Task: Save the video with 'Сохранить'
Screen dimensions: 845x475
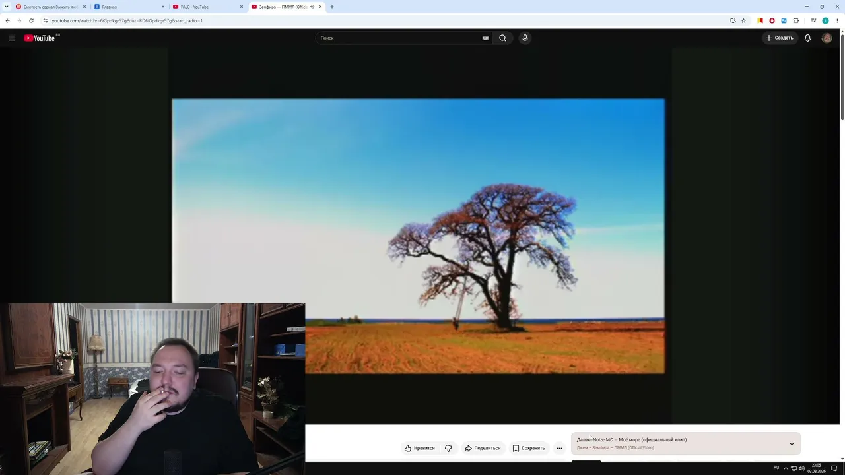Action: point(529,448)
